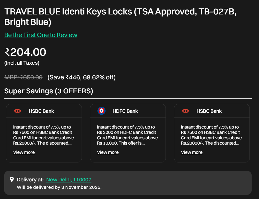The height and width of the screenshot is (199, 259).
Task: Expand View more in the HDFC Bank offer
Action: pos(108,152)
